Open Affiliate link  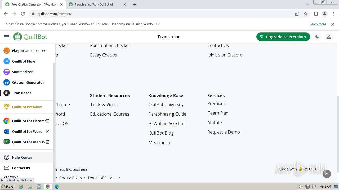pyautogui.click(x=215, y=122)
